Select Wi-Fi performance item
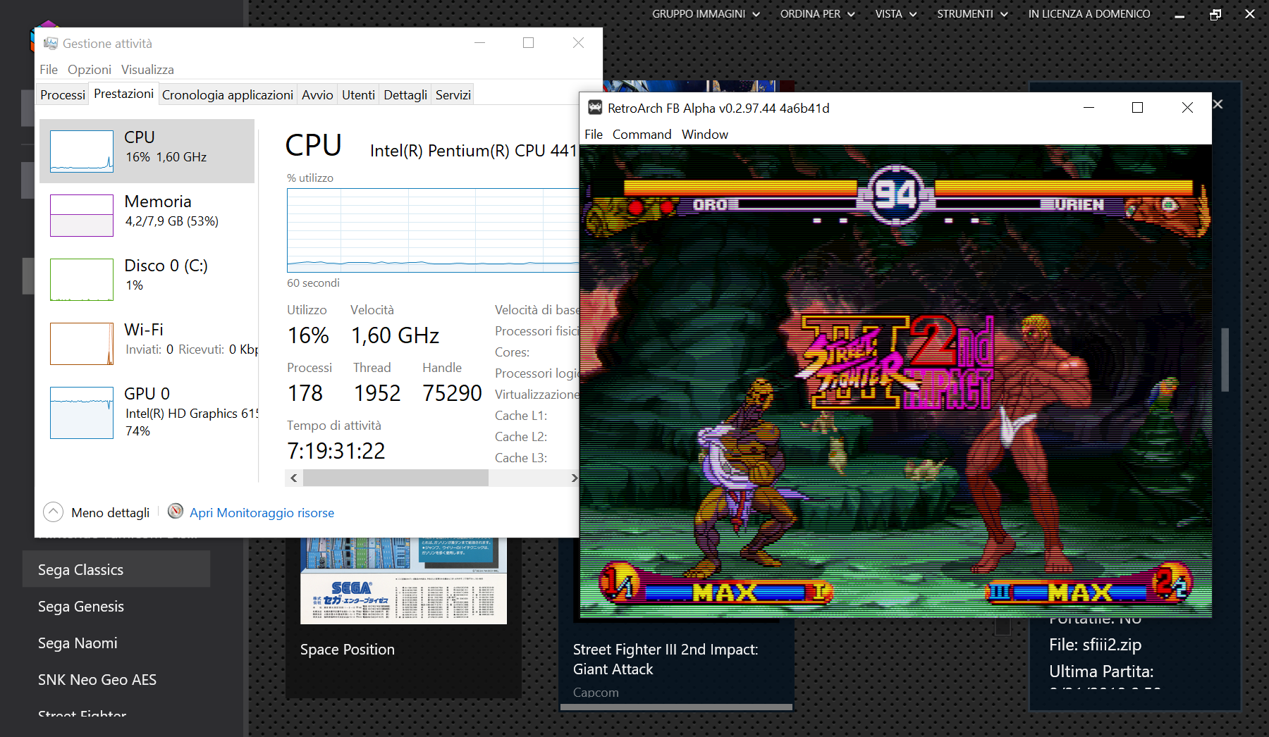 pyautogui.click(x=148, y=343)
